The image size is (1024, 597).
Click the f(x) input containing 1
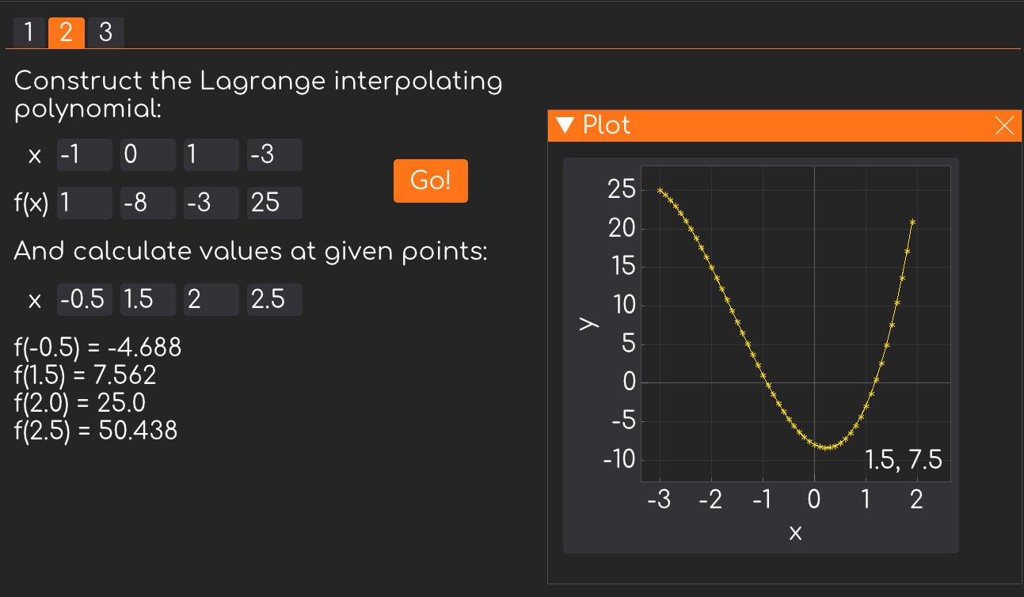coord(84,203)
